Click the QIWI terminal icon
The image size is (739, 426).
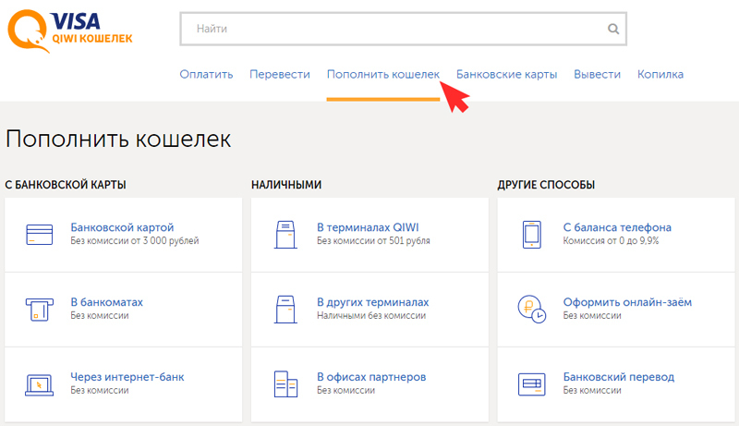point(285,234)
